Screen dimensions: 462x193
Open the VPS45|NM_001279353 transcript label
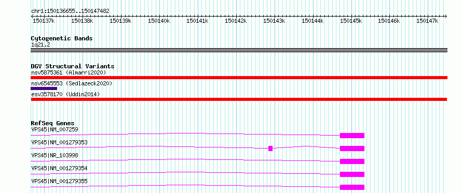tap(59, 142)
